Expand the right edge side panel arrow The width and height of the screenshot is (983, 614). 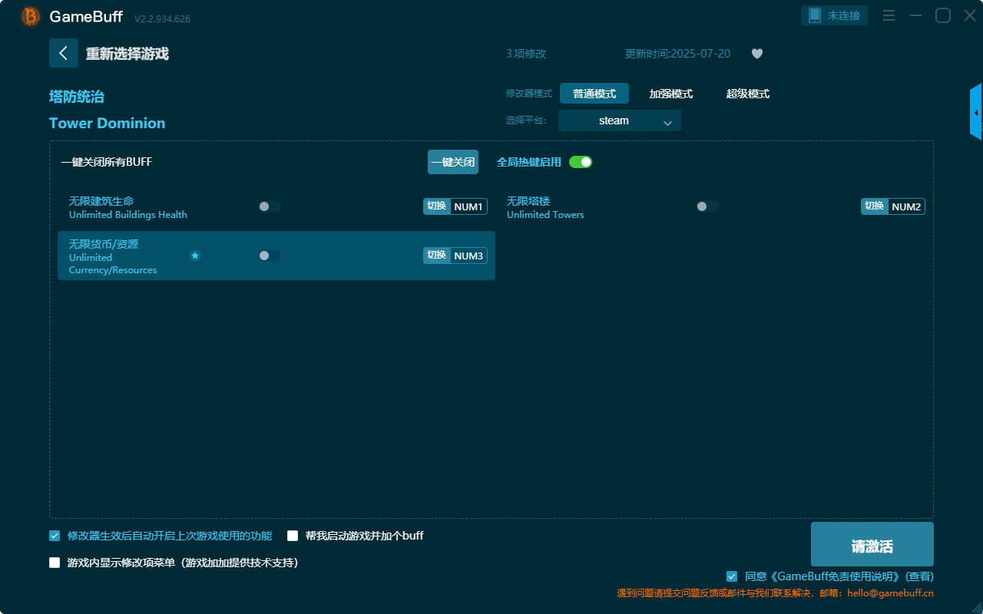pyautogui.click(x=976, y=113)
